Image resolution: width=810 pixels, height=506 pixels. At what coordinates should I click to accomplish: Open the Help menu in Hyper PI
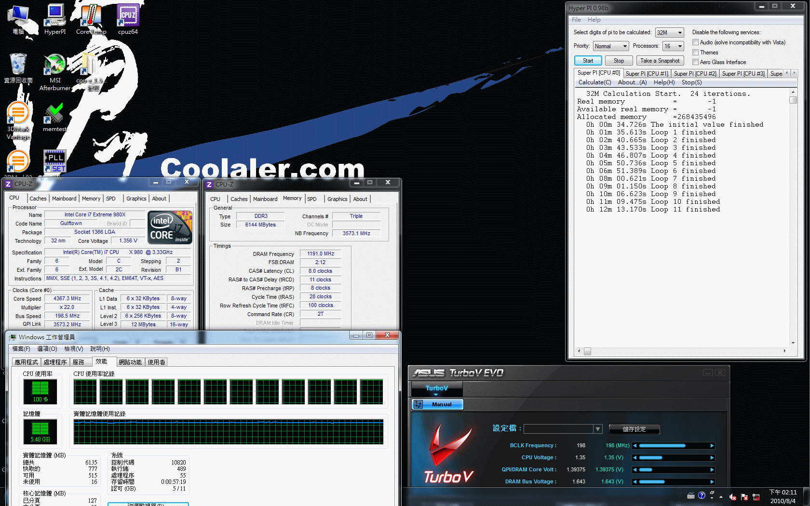pos(594,20)
